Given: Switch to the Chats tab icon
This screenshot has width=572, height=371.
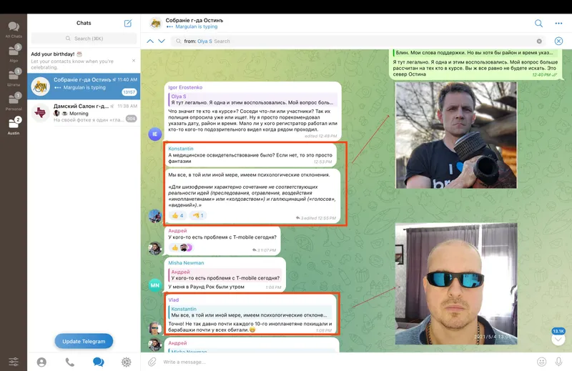Looking at the screenshot, I should [x=98, y=362].
